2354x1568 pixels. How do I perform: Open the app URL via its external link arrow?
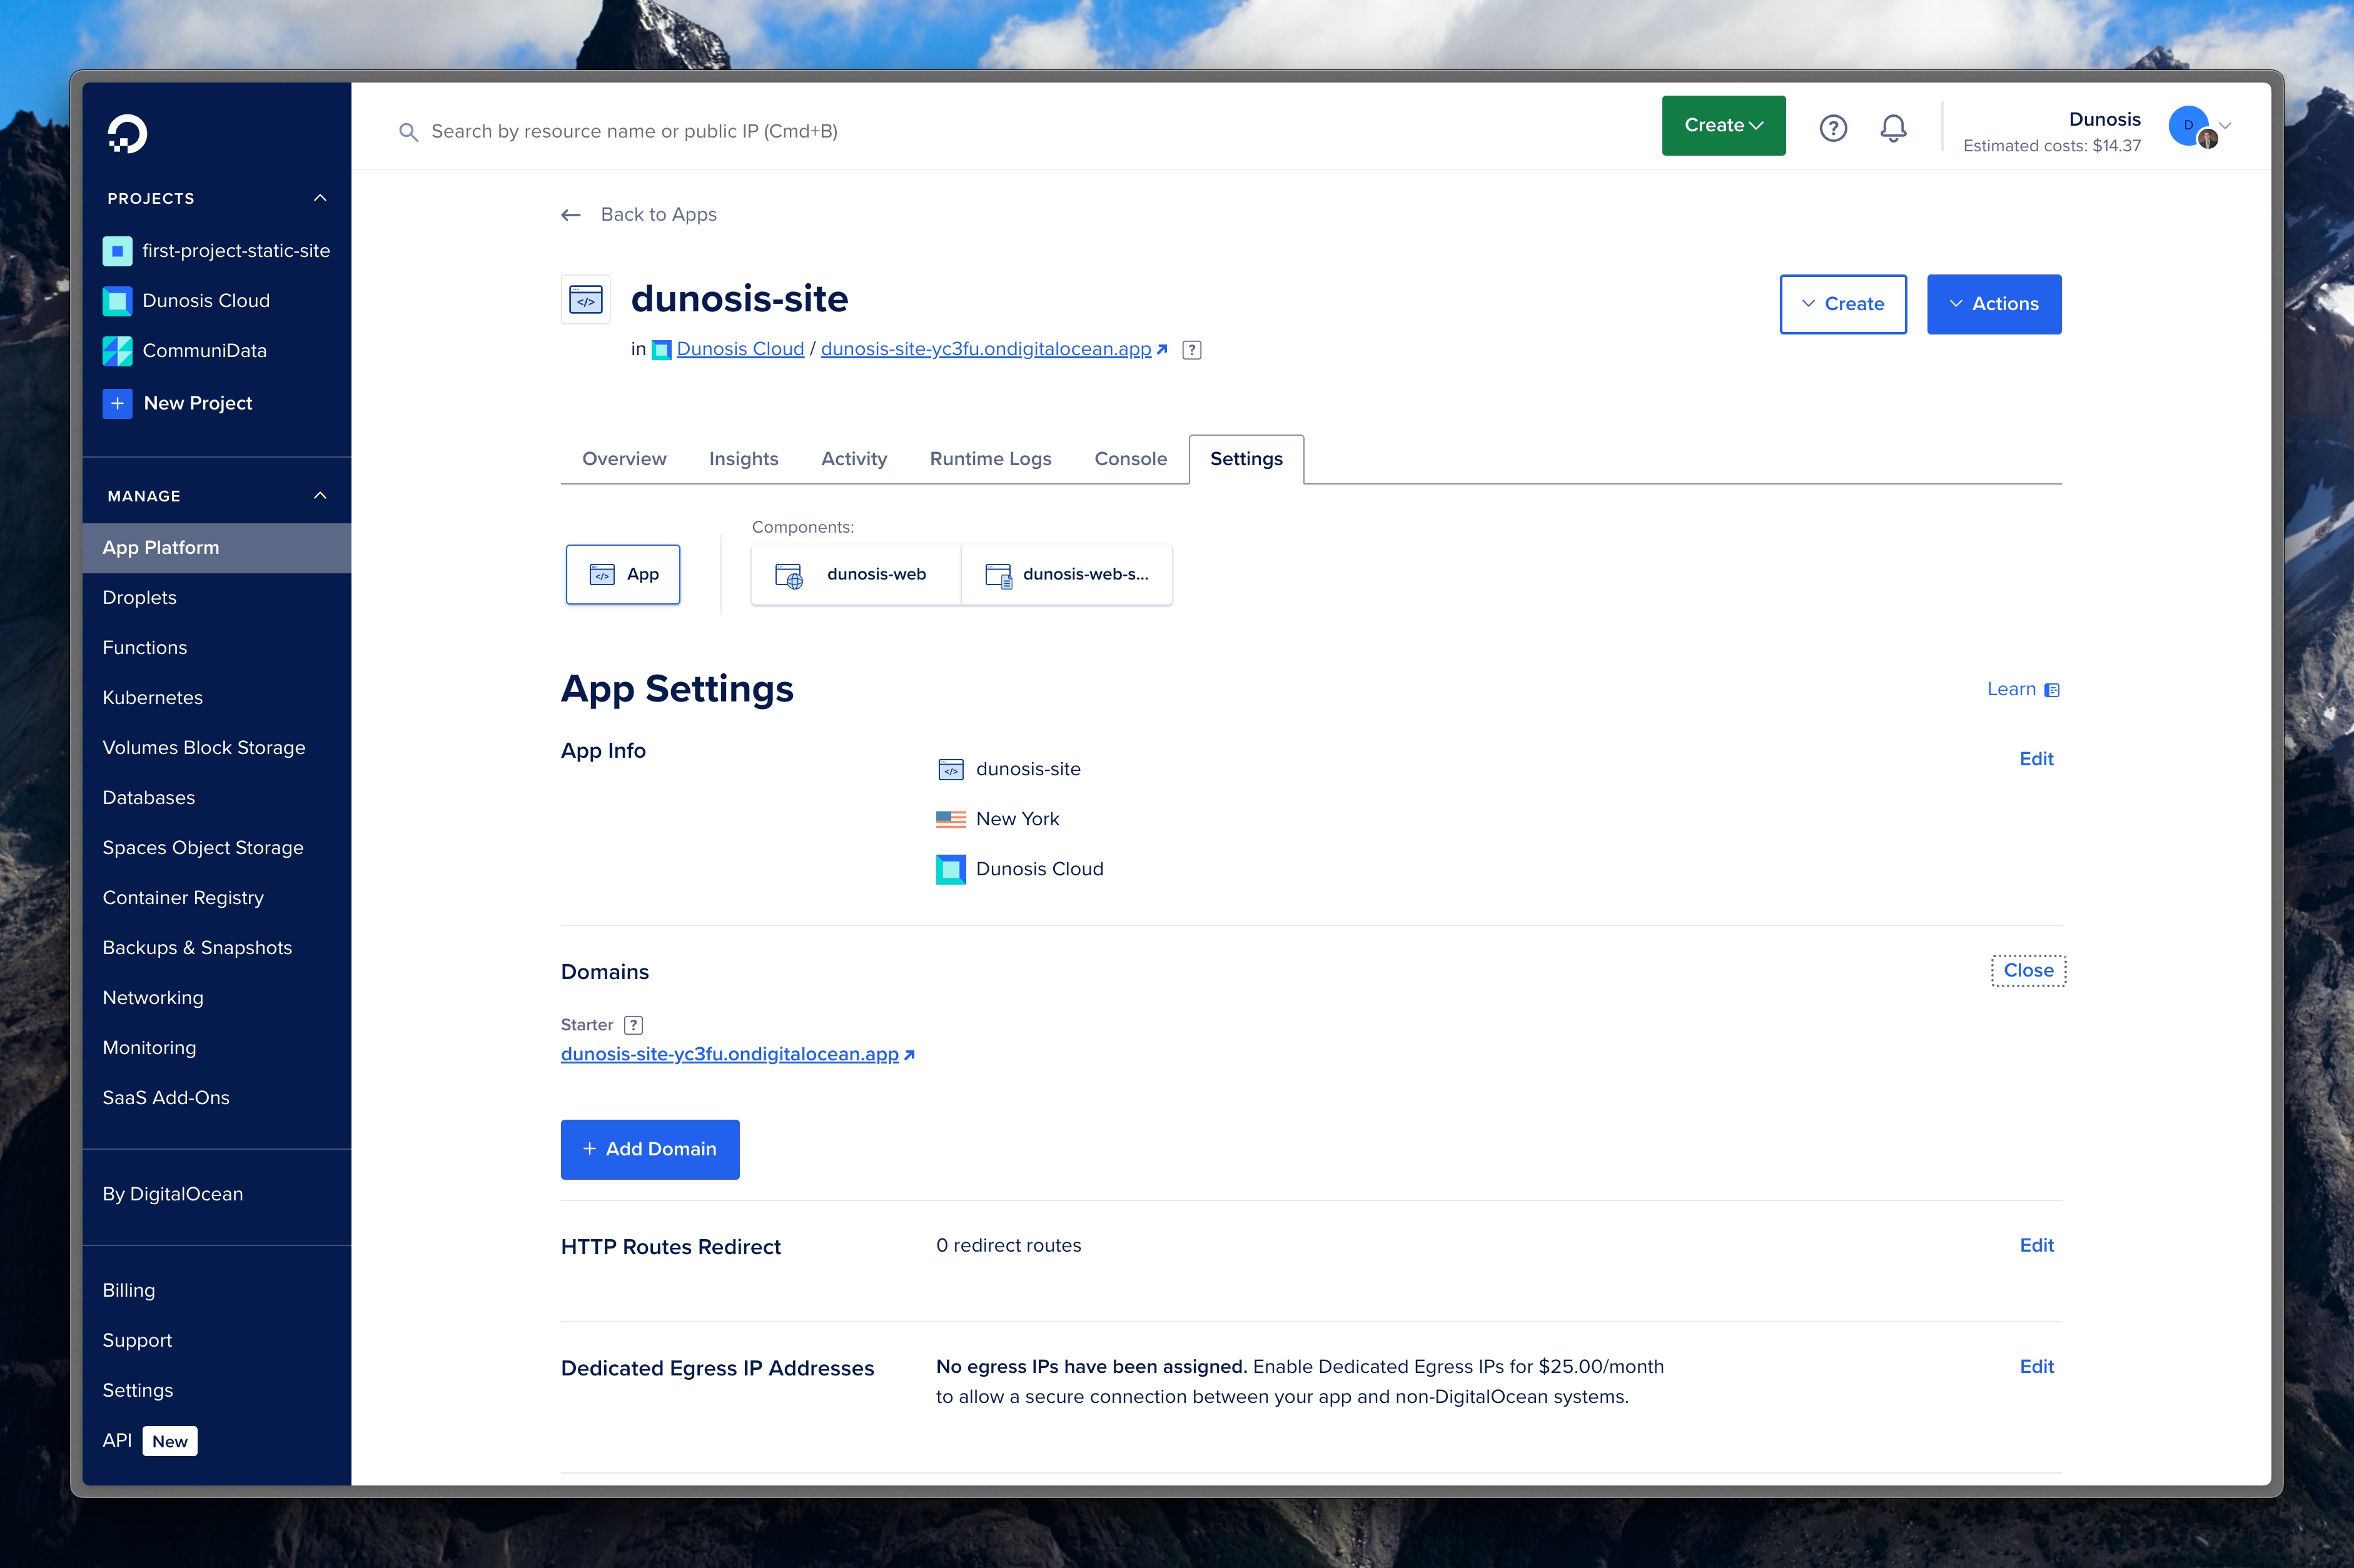pos(909,1053)
